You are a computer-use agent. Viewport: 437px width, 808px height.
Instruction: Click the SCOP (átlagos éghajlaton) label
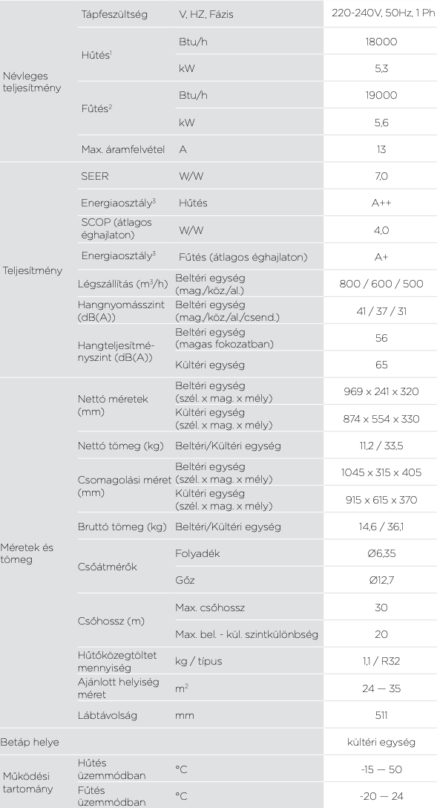[116, 229]
